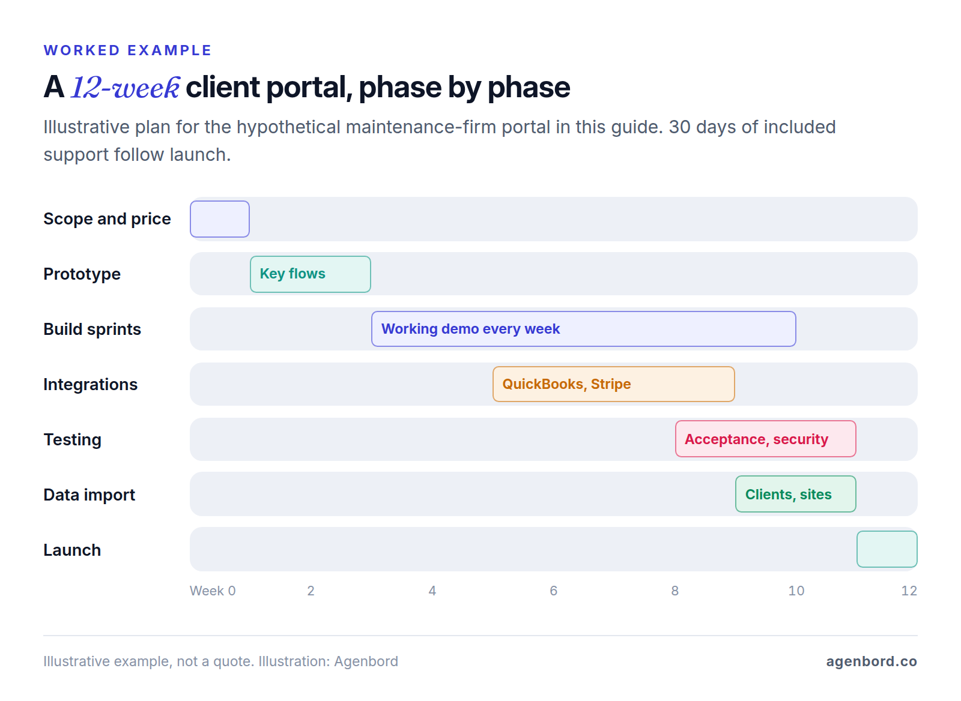Click the Acceptance, security testing bar
Image resolution: width=961 pixels, height=701 pixels.
(x=766, y=439)
